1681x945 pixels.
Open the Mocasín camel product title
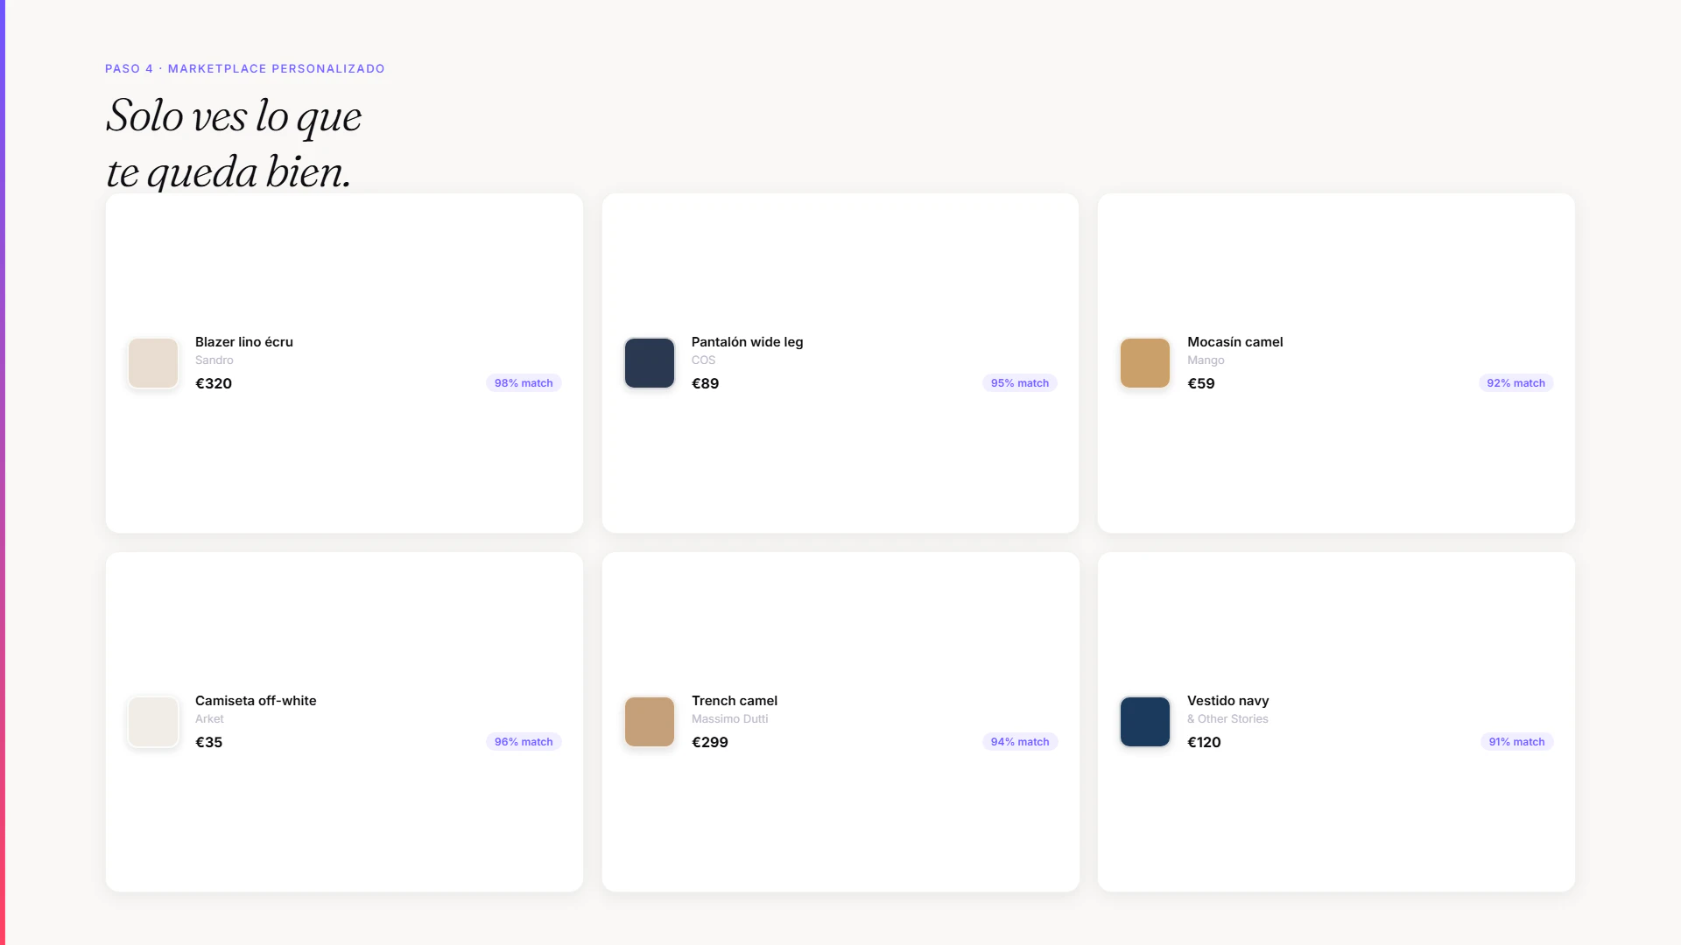pyautogui.click(x=1235, y=342)
